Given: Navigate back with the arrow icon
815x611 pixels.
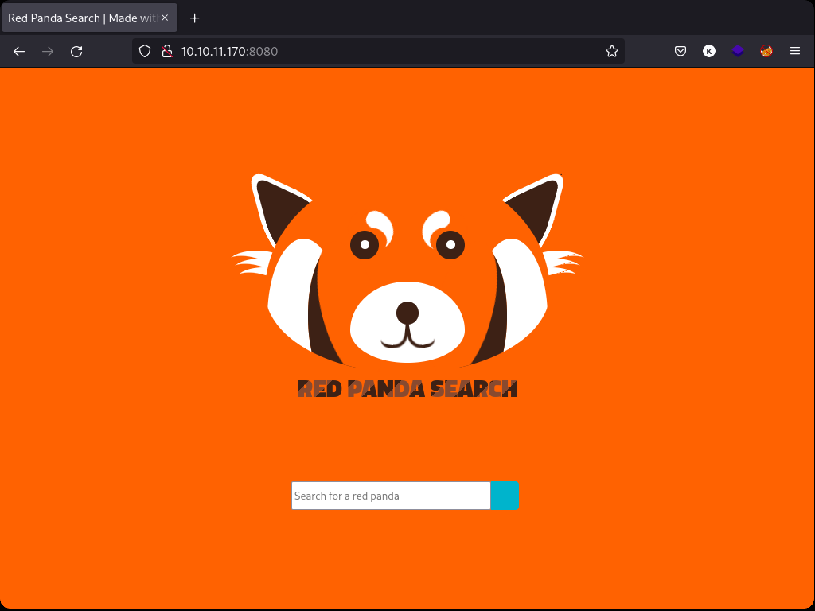Looking at the screenshot, I should [x=18, y=51].
